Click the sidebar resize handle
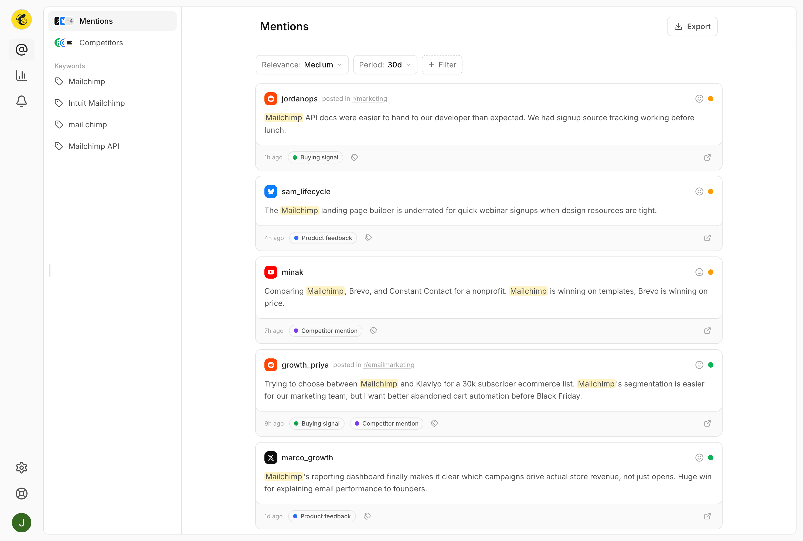Screen dimensions: 803x541 pyautogui.click(x=50, y=271)
